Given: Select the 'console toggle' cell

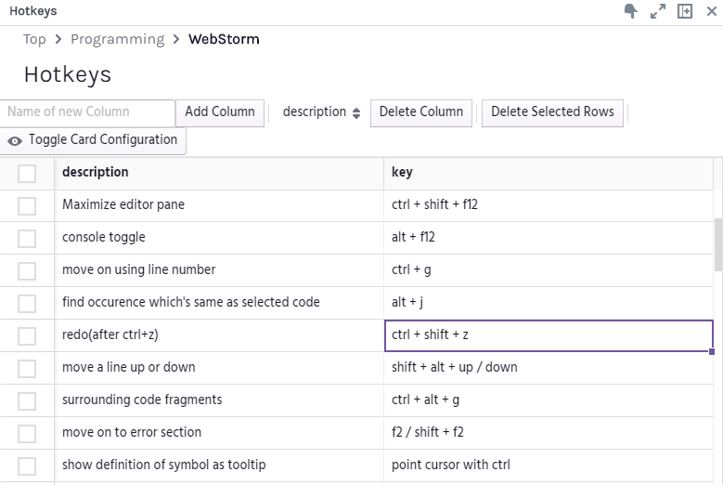Looking at the screenshot, I should pos(219,238).
